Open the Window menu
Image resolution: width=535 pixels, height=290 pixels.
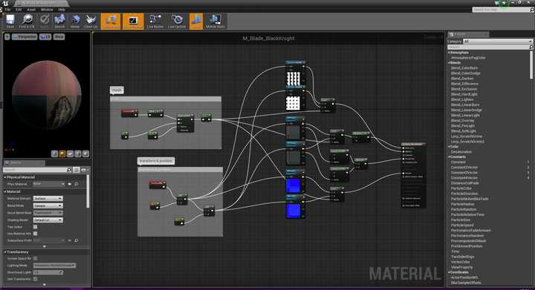click(x=47, y=10)
